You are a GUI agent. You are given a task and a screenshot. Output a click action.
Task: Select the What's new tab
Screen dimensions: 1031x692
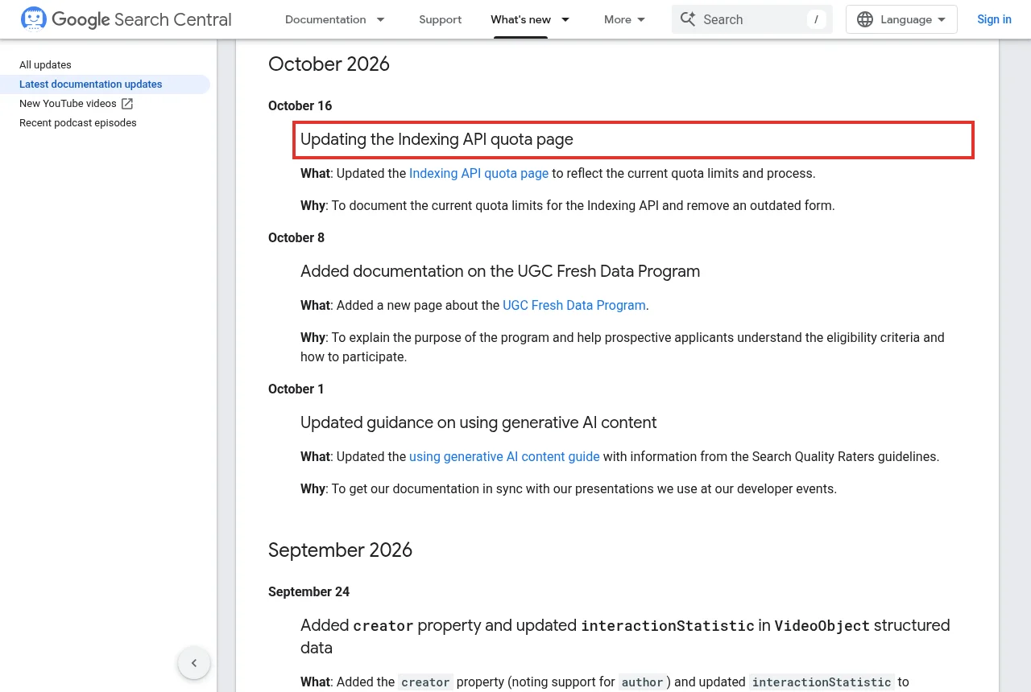point(521,19)
